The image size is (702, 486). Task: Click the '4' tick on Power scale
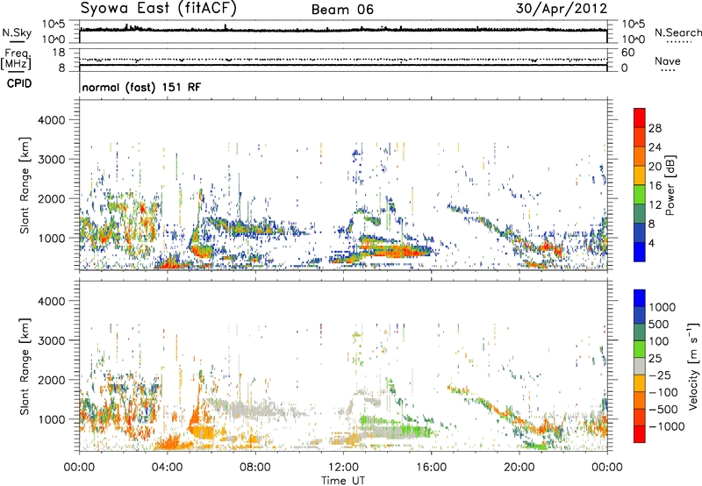652,243
